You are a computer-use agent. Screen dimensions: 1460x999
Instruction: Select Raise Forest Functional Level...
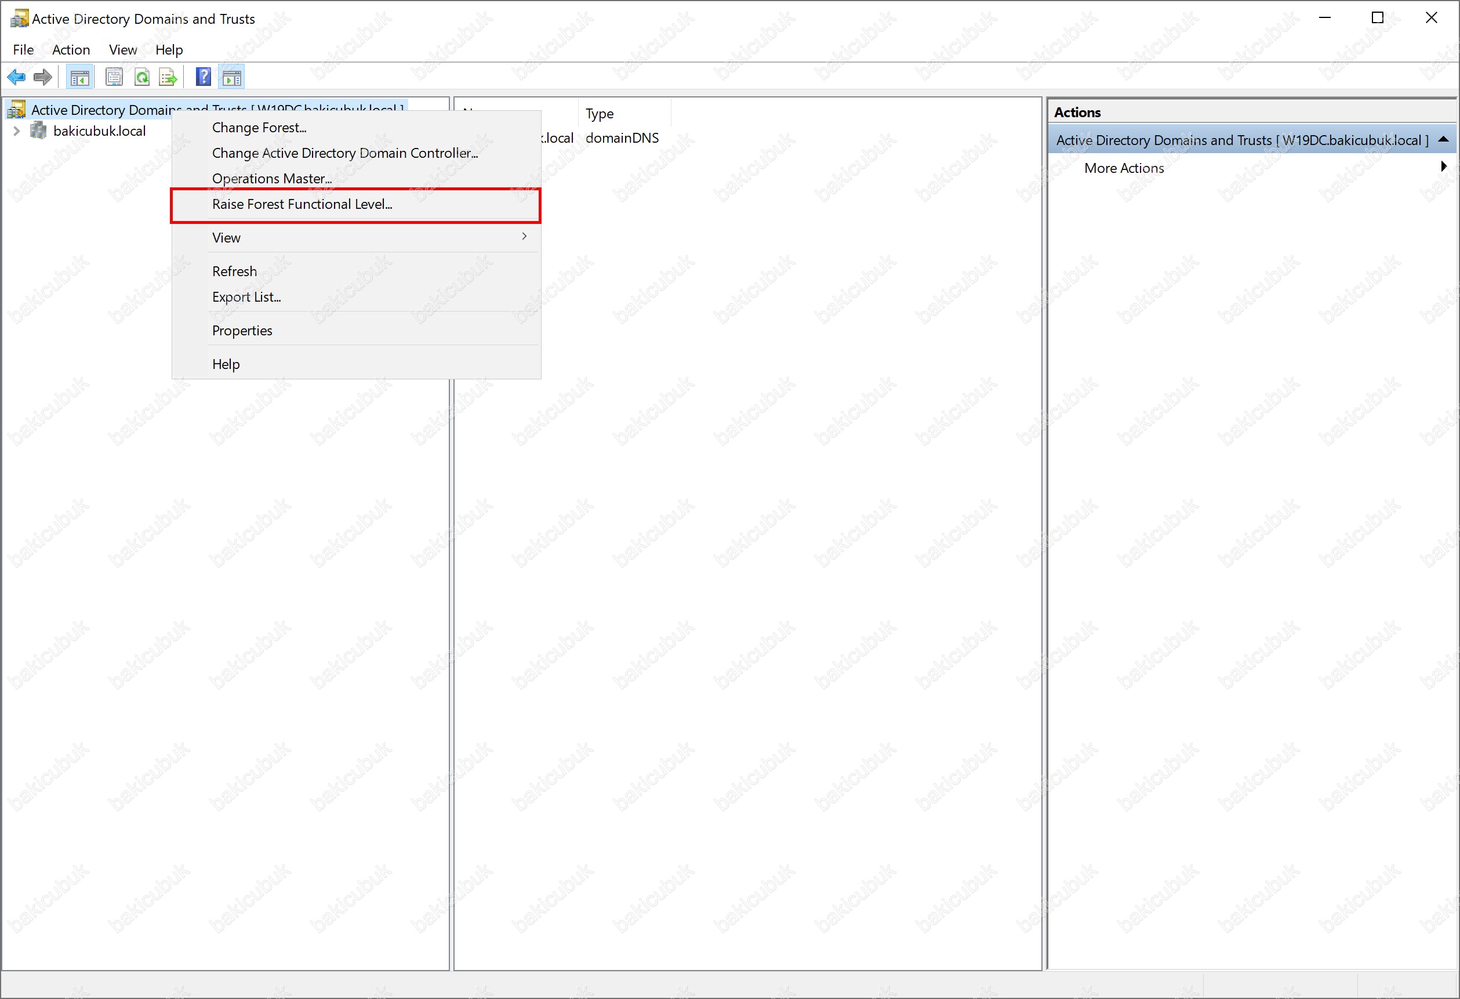356,204
